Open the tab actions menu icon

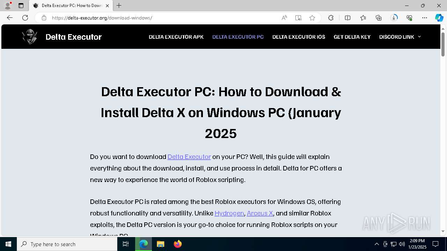(21, 6)
